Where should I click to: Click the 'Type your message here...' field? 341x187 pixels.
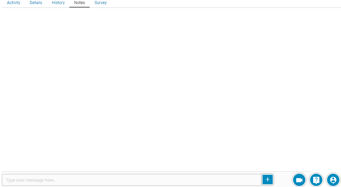click(x=132, y=180)
